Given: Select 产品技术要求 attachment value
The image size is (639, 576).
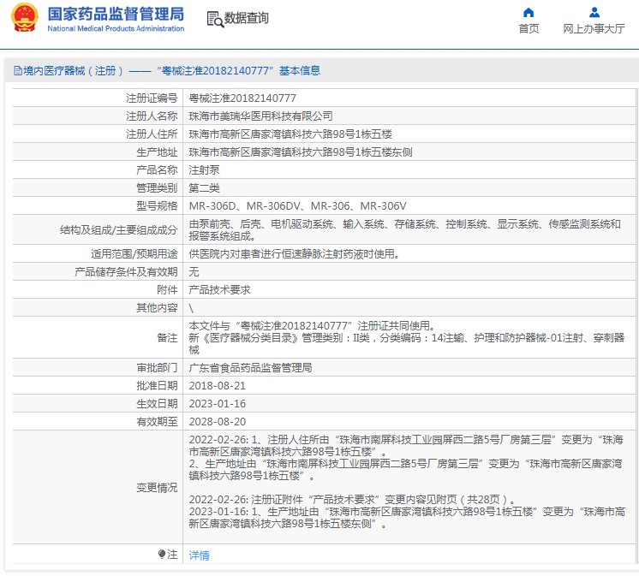Looking at the screenshot, I should [220, 290].
